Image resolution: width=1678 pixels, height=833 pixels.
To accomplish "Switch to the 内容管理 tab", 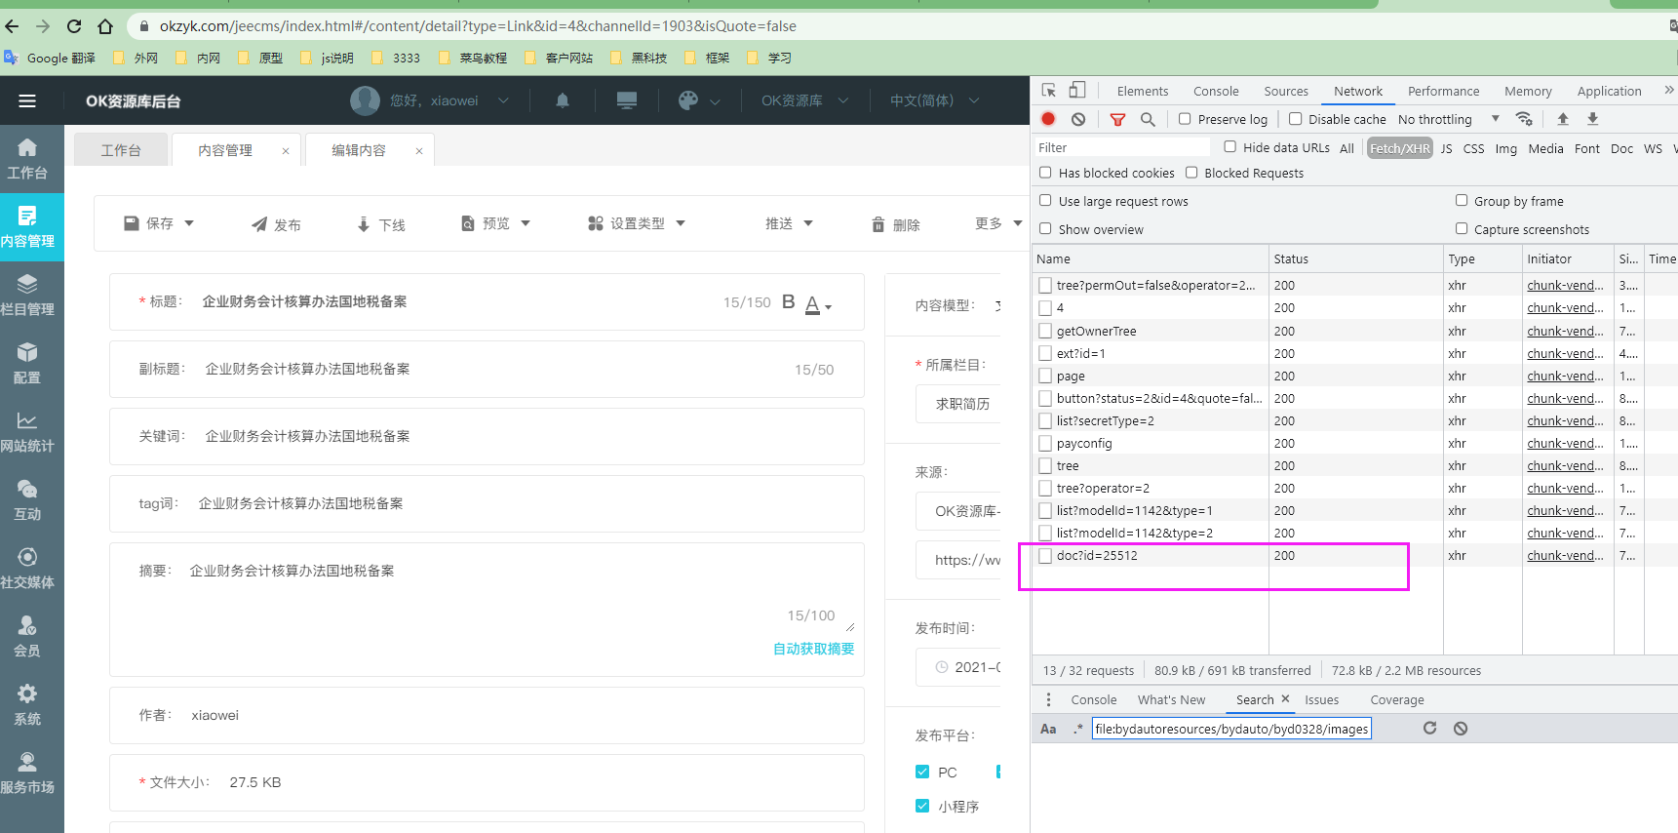I will [x=225, y=150].
